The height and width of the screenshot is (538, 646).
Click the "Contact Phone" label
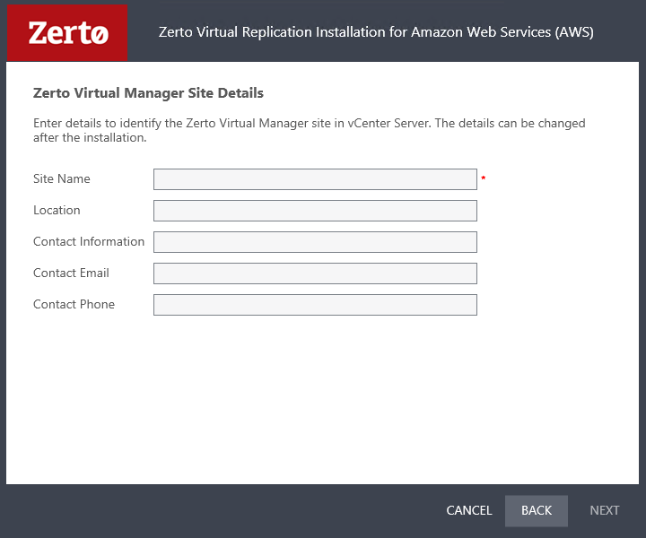click(74, 304)
